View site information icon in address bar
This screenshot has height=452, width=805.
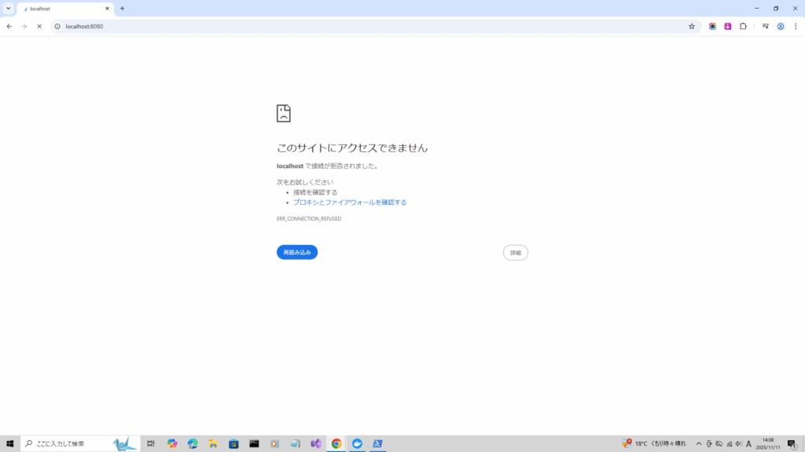(x=57, y=26)
